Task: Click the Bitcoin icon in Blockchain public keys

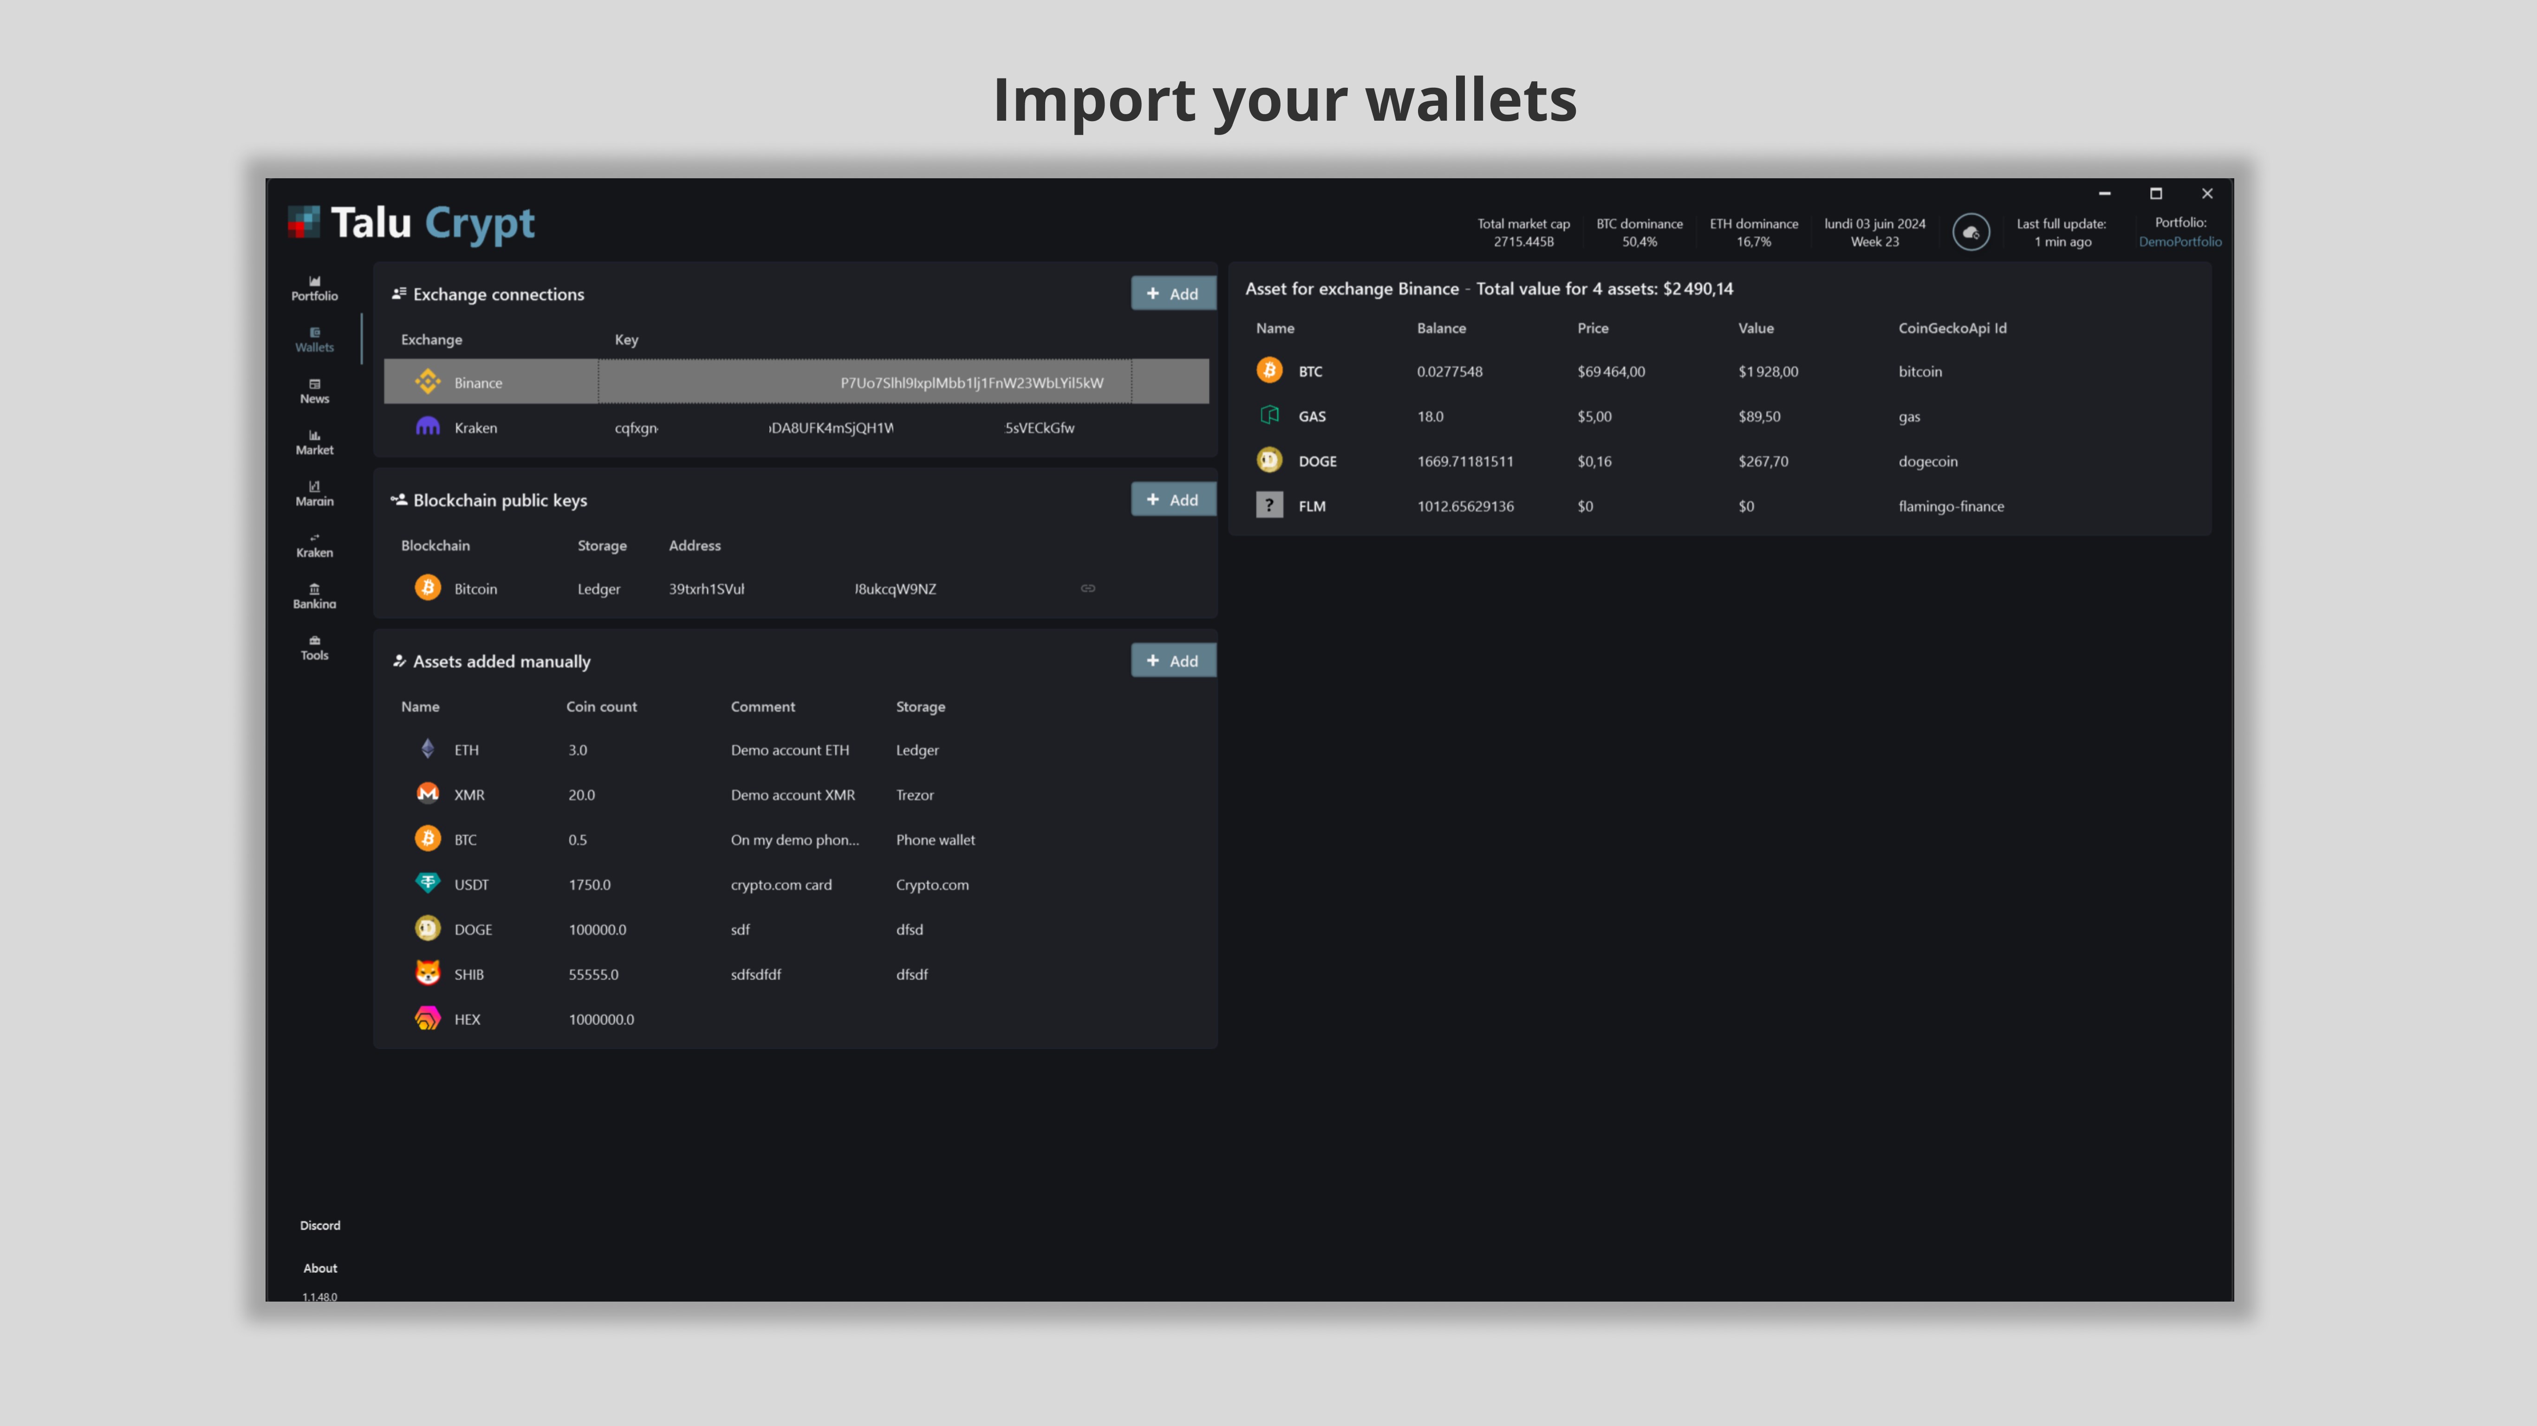Action: tap(428, 588)
